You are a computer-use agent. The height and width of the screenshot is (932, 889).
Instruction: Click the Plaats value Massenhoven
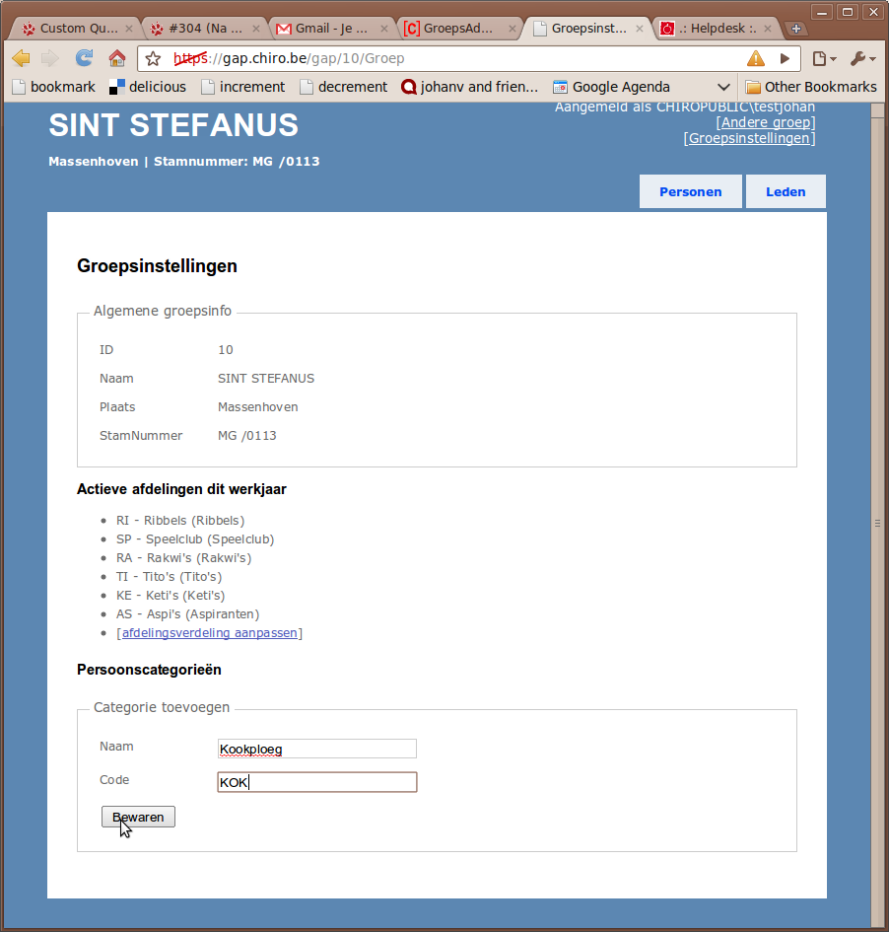coord(258,407)
